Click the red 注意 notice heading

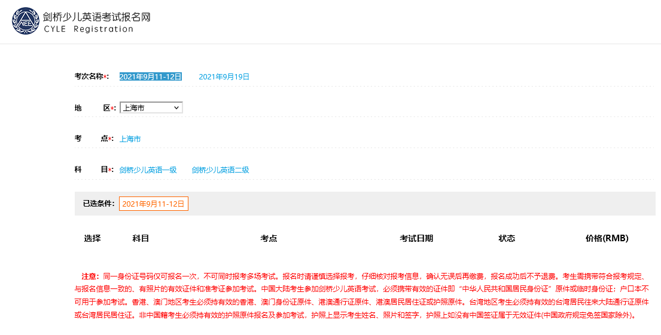[x=89, y=276]
